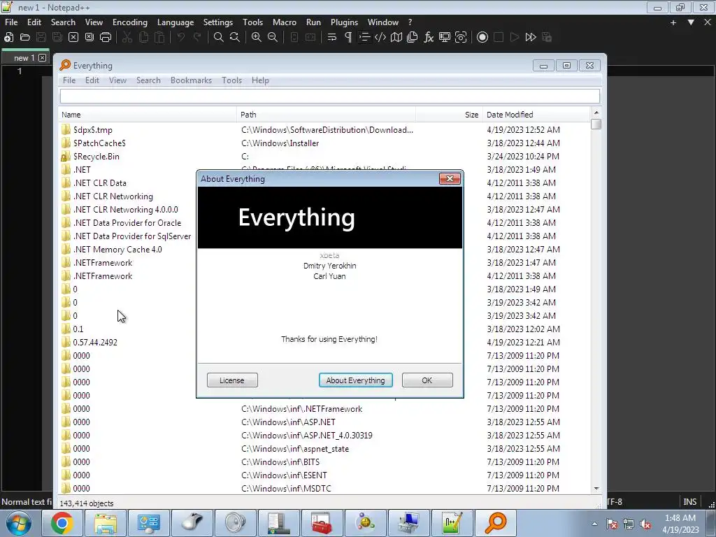Click the Everything search input field
This screenshot has width=716, height=537.
pyautogui.click(x=329, y=96)
